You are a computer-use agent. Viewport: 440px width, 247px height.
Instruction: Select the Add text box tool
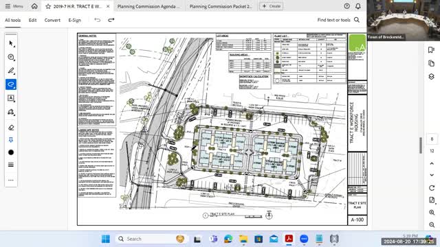[11, 98]
